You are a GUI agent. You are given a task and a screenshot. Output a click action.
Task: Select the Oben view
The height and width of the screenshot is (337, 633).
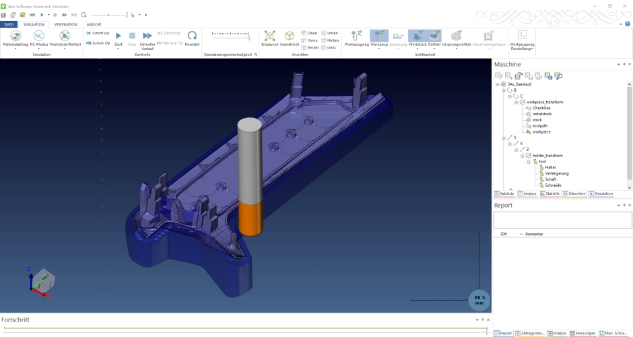click(309, 33)
